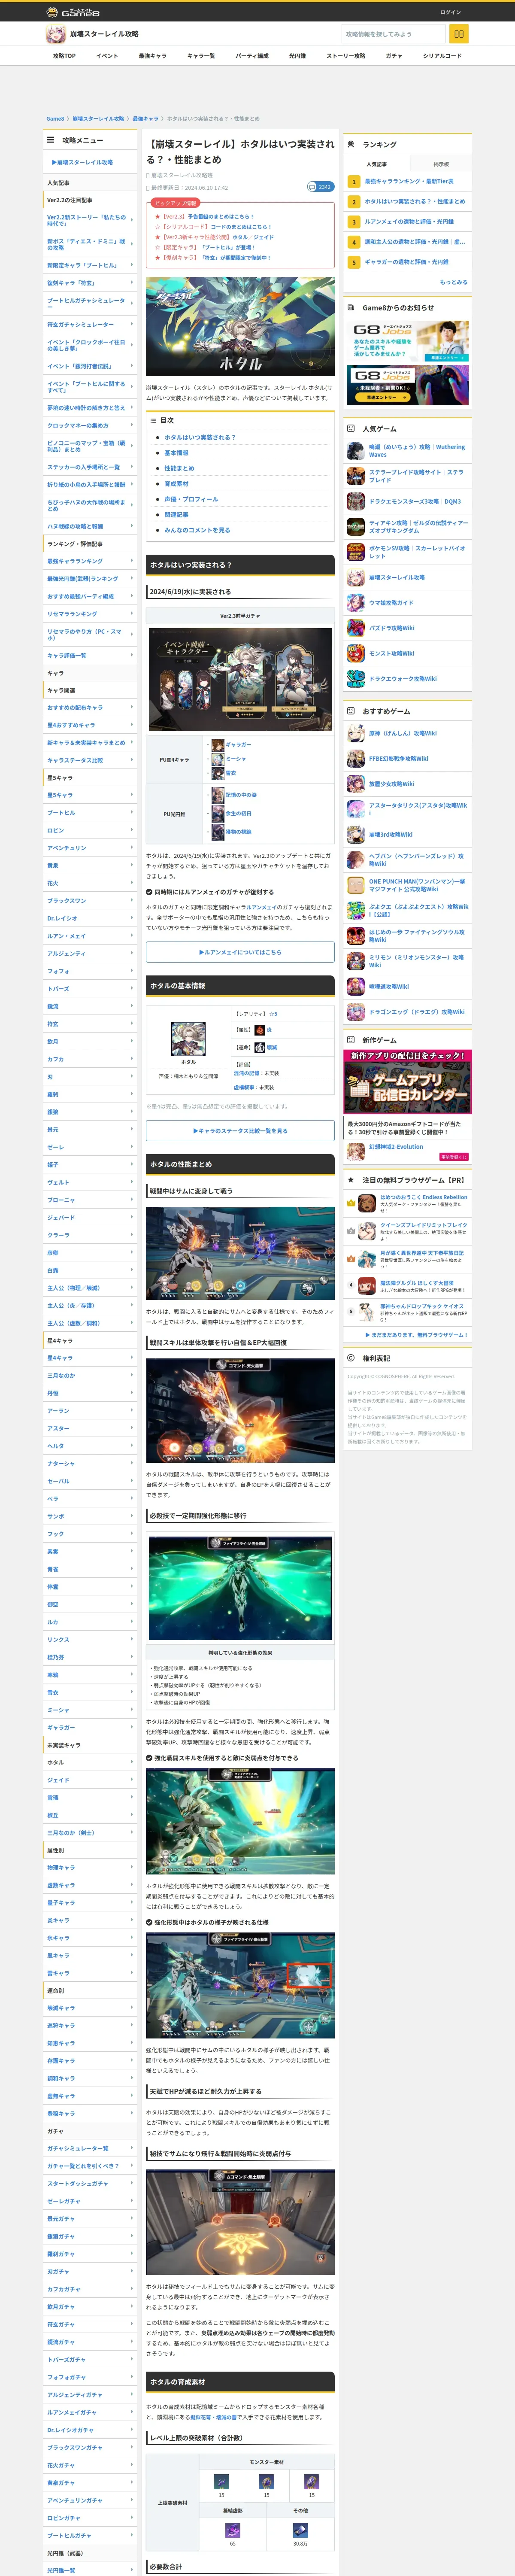
Task: Open 記憶の中の姿 light cone link
Action: (241, 795)
